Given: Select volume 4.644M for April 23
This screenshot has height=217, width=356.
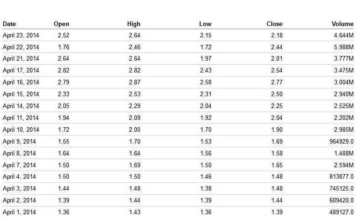Looking at the screenshot, I should pyautogui.click(x=344, y=35).
